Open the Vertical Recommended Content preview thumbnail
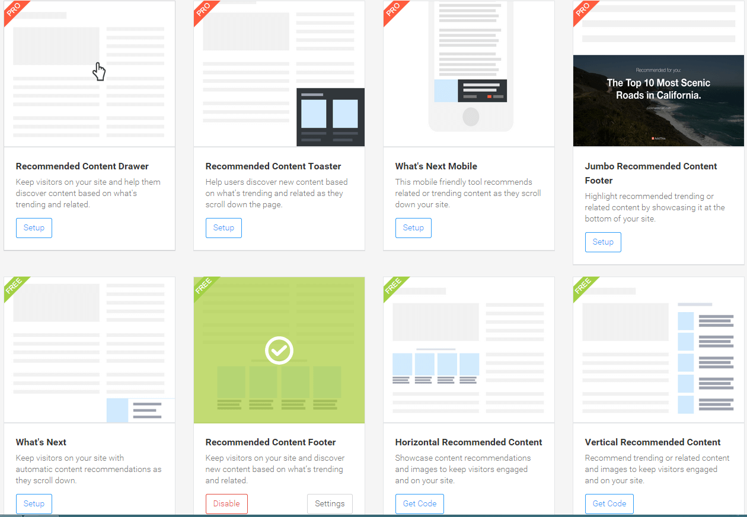 [659, 350]
